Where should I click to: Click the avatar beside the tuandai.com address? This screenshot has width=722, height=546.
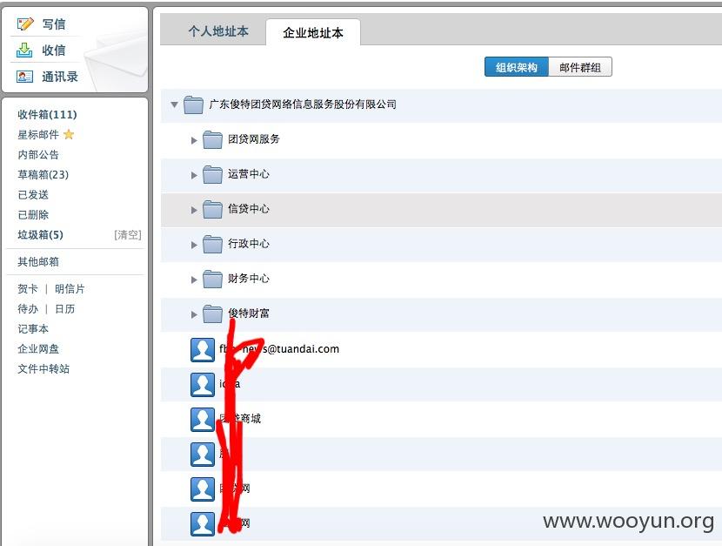pyautogui.click(x=203, y=350)
